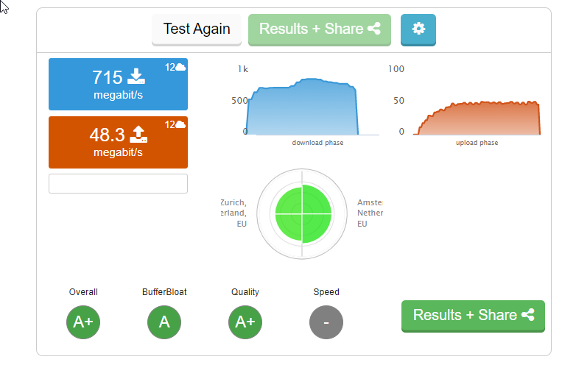Click the Quality A+ grade badge
The width and height of the screenshot is (576, 390).
(x=245, y=322)
